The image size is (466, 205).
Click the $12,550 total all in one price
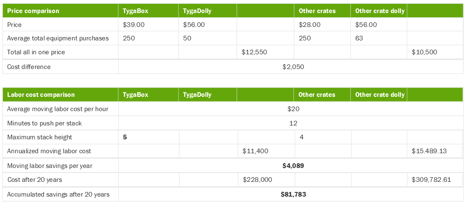tap(254, 52)
